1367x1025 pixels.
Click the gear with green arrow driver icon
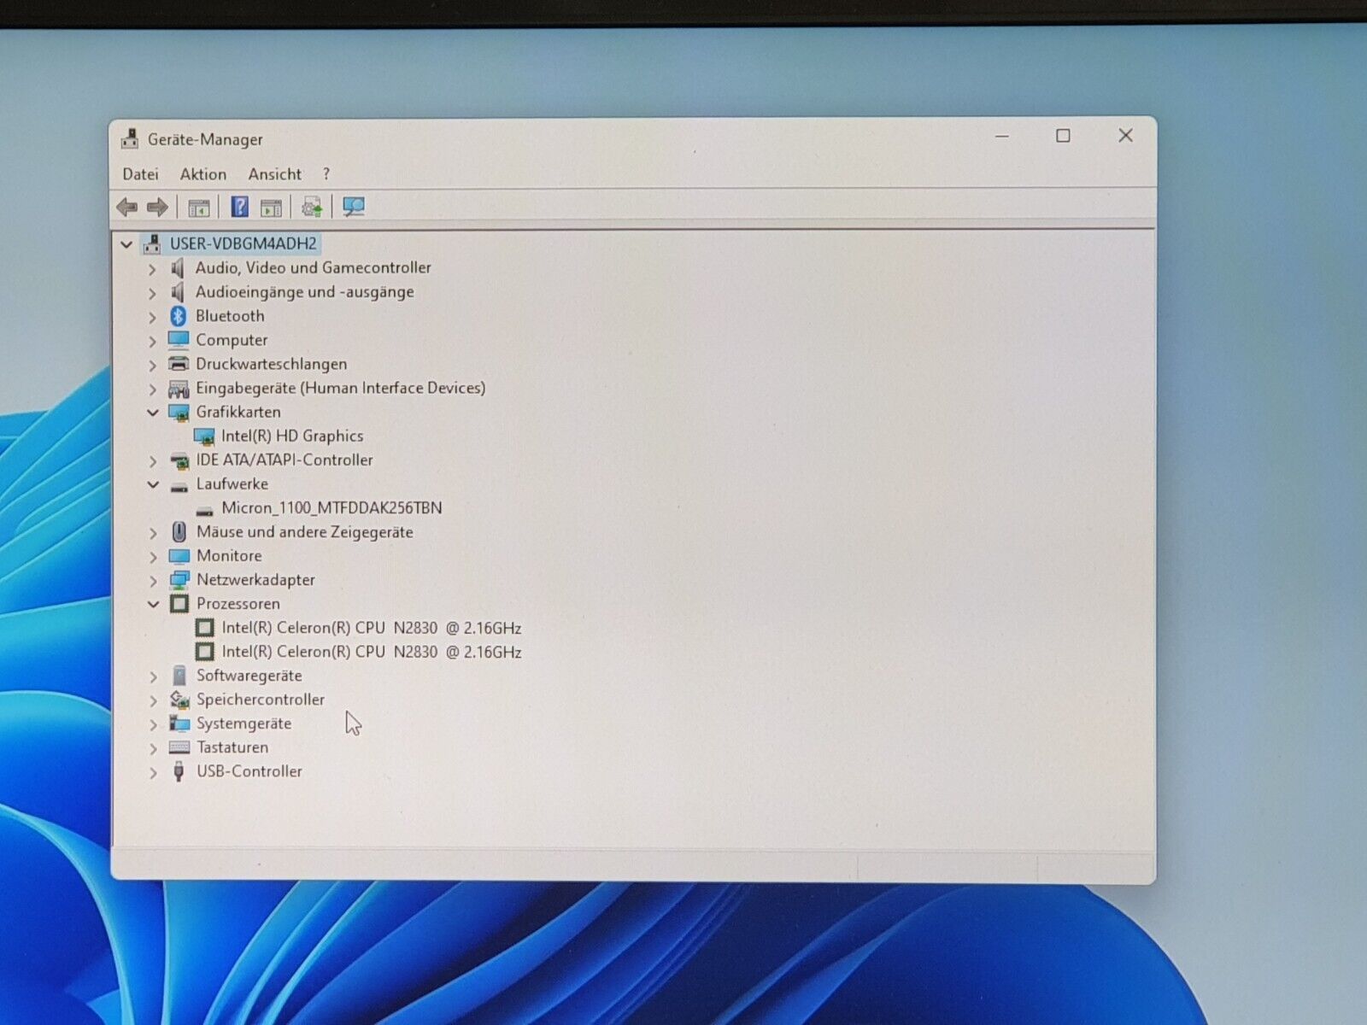coord(312,207)
